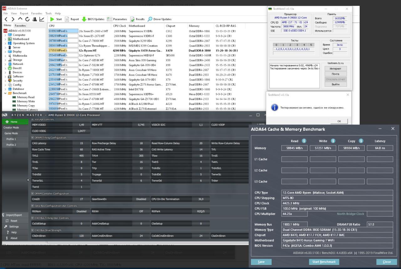
Task: Click the AIDA64 up-level arrow icon
Action: point(19,19)
